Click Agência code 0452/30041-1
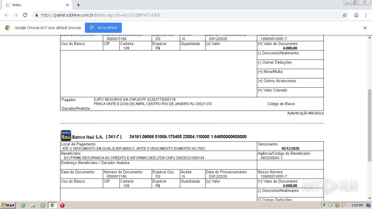 tap(272, 158)
